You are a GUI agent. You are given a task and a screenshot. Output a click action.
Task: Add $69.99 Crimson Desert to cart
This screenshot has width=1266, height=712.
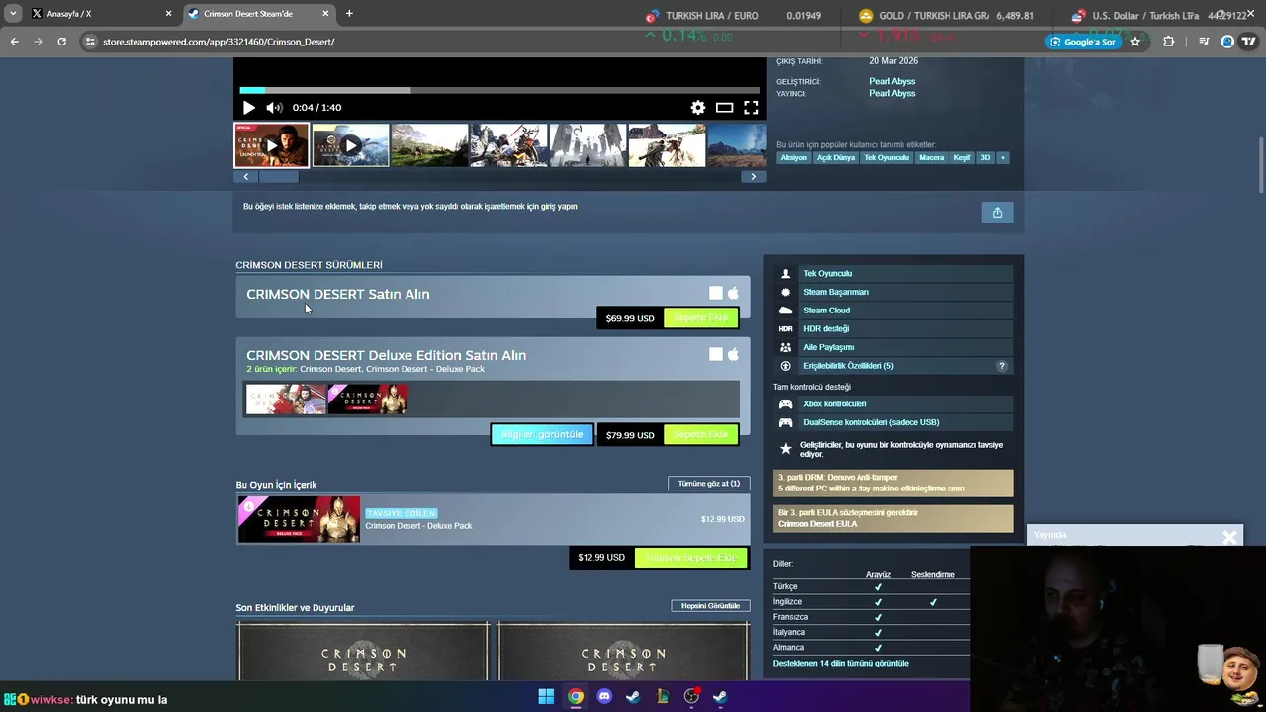coord(701,318)
